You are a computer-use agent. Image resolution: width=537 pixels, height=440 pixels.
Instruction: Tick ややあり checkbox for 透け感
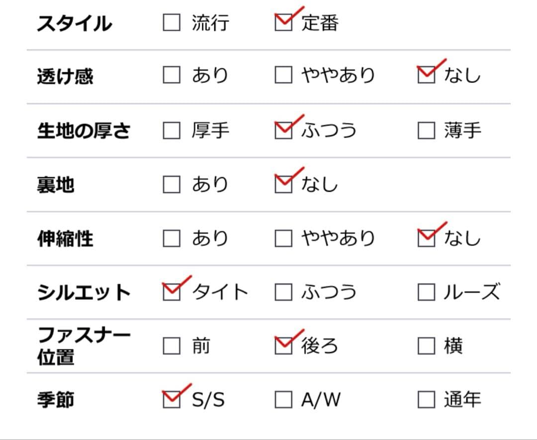tap(283, 75)
